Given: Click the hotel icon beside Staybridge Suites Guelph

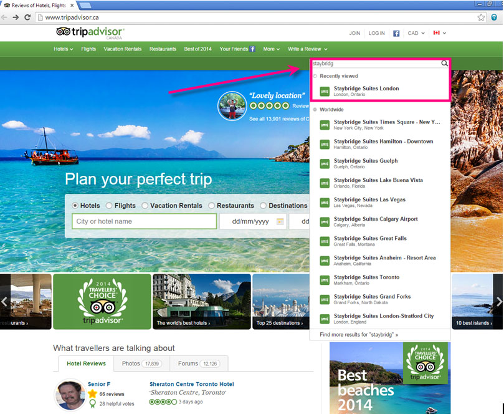Looking at the screenshot, I should point(325,164).
